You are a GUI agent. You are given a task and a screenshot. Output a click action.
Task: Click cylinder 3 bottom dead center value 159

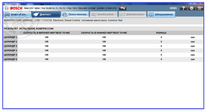click(104, 46)
